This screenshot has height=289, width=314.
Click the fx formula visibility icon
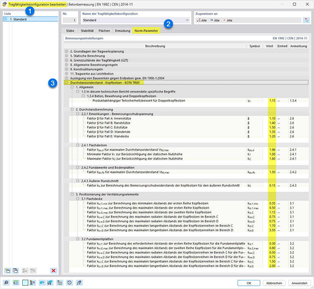(x=79, y=283)
